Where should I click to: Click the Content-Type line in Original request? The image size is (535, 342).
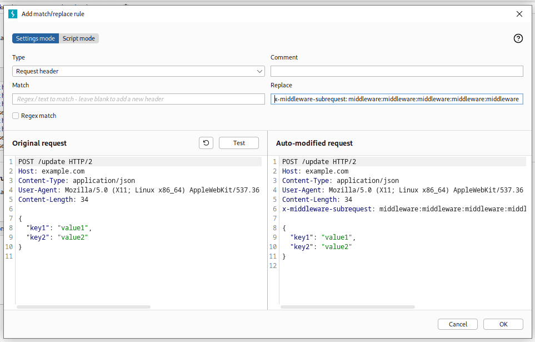point(77,181)
